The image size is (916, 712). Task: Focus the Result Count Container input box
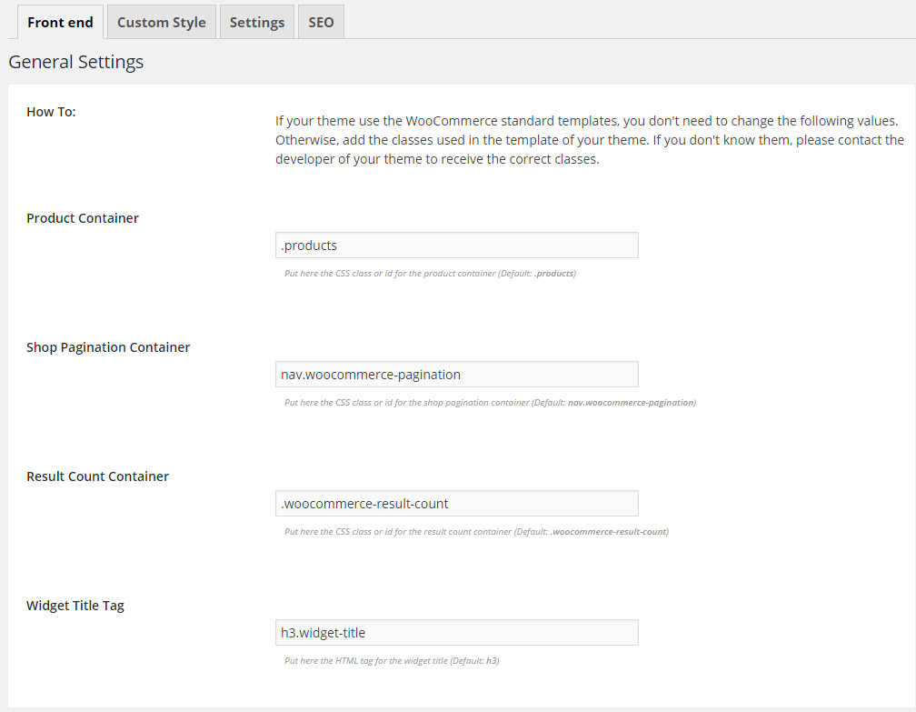[x=456, y=503]
